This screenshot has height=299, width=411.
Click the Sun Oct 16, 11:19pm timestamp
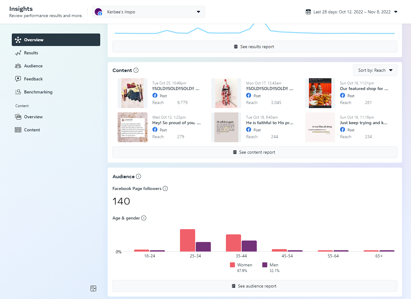click(357, 117)
